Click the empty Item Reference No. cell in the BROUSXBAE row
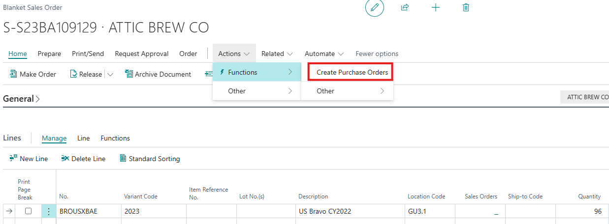The height and width of the screenshot is (224, 609). point(211,211)
